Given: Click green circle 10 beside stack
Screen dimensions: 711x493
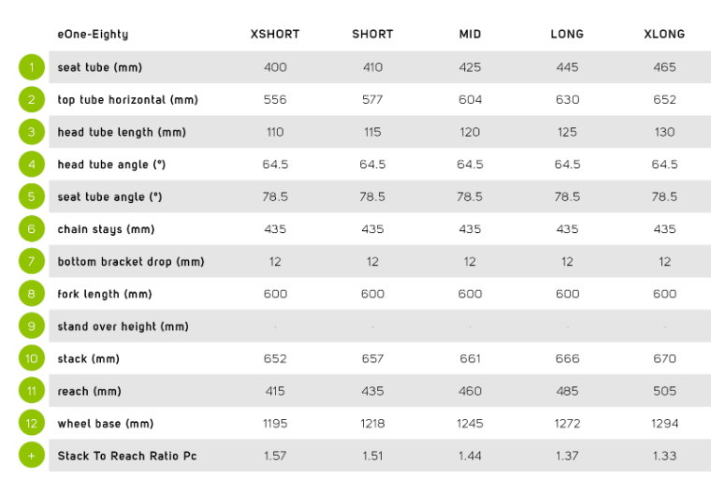Looking at the screenshot, I should pyautogui.click(x=32, y=358).
